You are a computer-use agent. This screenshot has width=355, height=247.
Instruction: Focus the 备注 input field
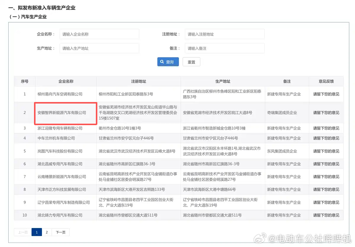pyautogui.click(x=225, y=48)
